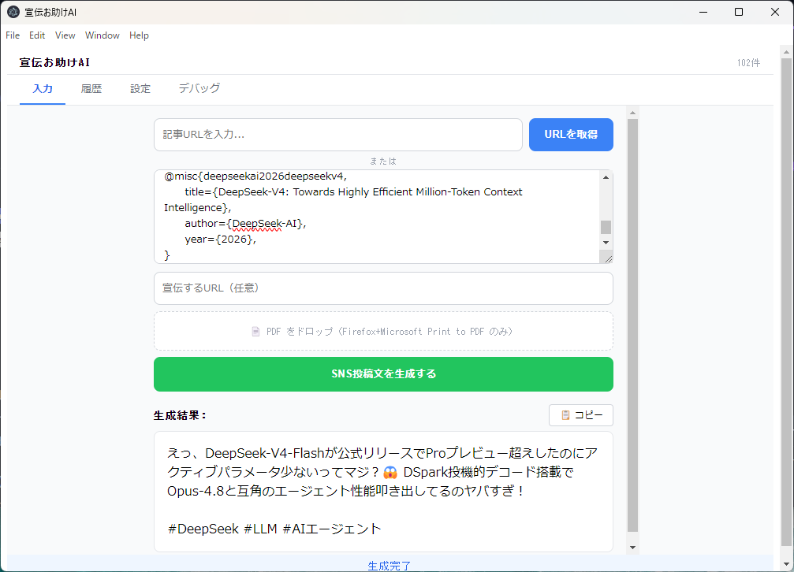Click the clipboard icon on コピー button

[565, 415]
